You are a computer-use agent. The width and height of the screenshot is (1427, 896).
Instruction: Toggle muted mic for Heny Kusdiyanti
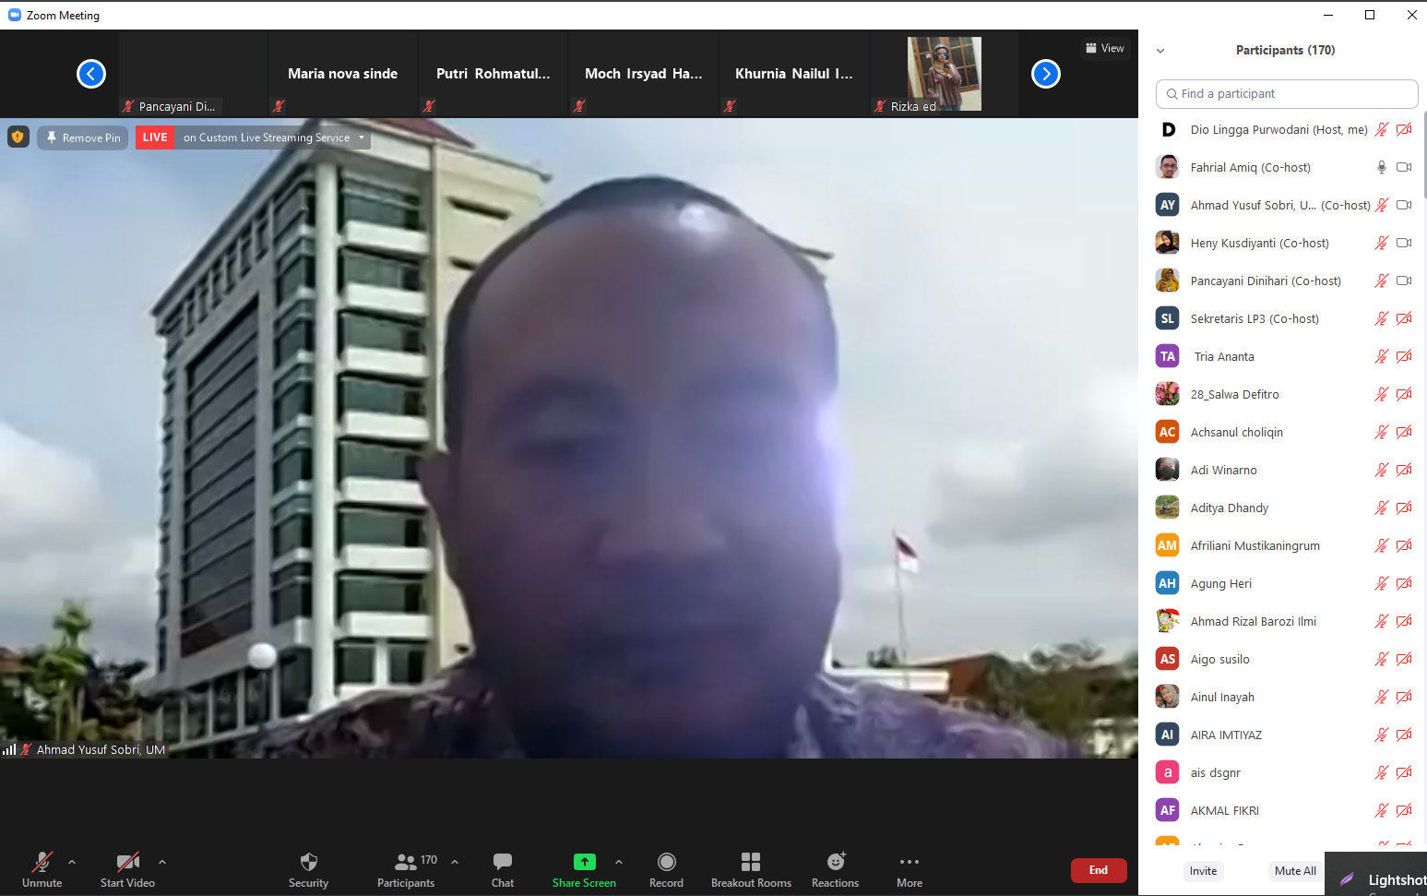[1382, 243]
